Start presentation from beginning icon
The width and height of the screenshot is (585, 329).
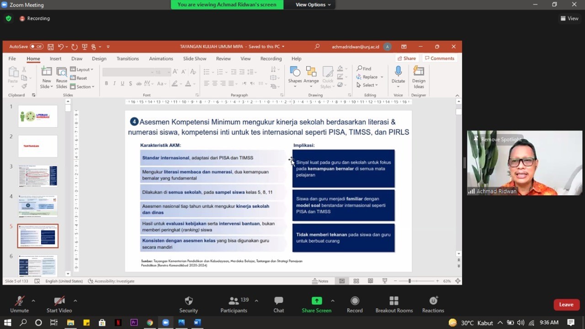click(85, 47)
